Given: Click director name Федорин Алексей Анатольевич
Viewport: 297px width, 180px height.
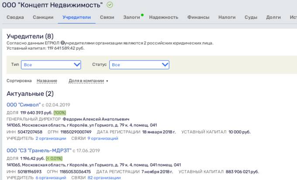Looking at the screenshot, I should (x=96, y=119).
